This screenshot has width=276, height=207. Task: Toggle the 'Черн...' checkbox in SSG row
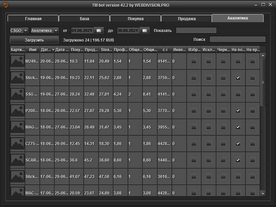pos(223,94)
